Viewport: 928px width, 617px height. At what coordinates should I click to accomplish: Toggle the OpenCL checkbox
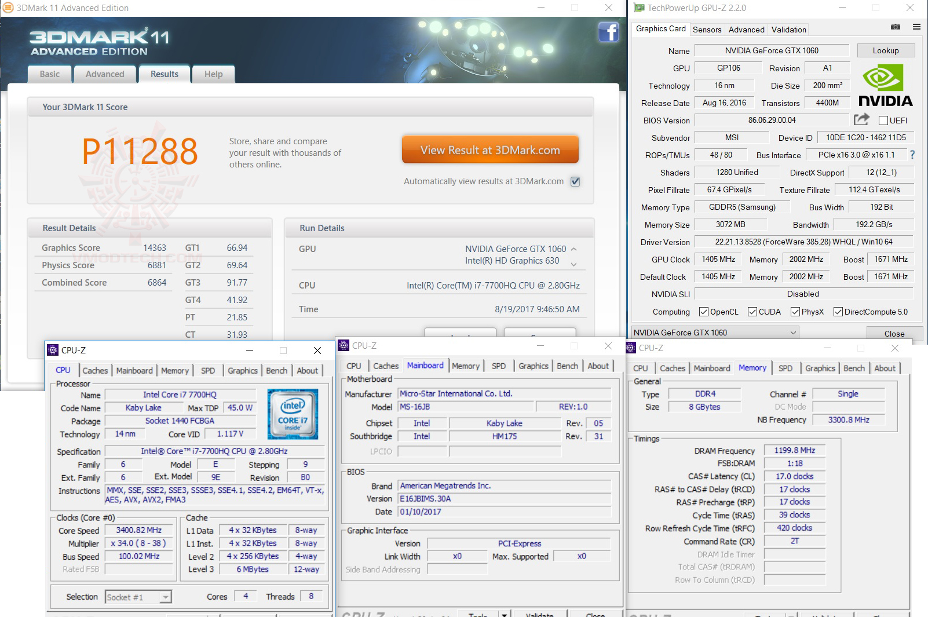click(704, 312)
